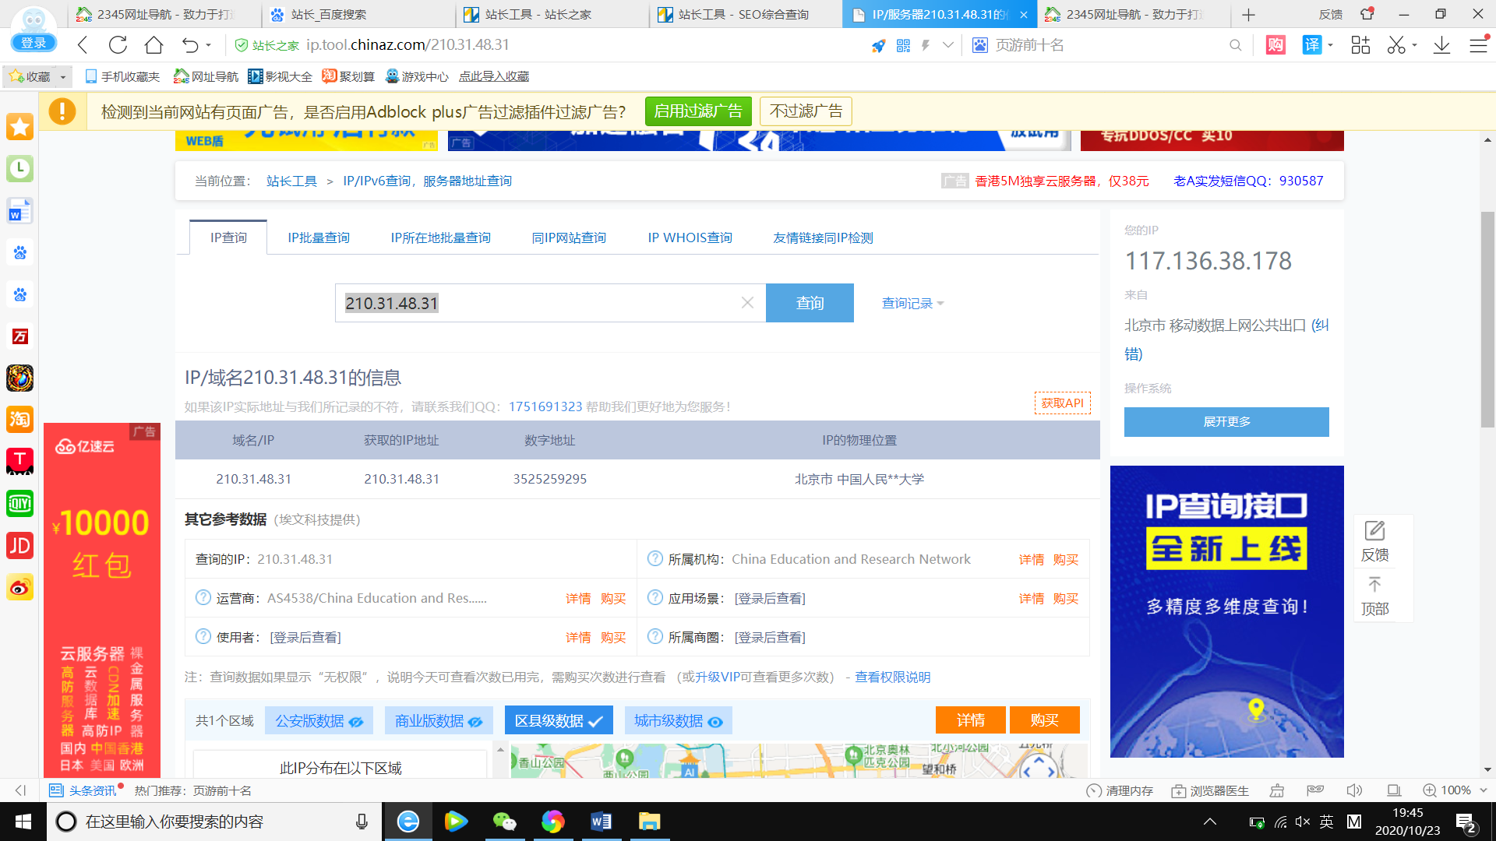This screenshot has height=841, width=1496.
Task: Click the downloads arrow icon
Action: pyautogui.click(x=1441, y=45)
